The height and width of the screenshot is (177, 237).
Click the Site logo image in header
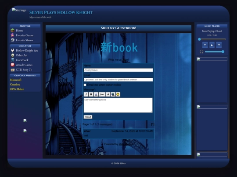[x=19, y=10]
